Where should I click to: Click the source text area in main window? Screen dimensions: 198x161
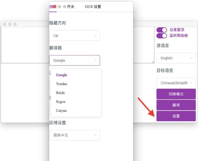pyautogui.click(x=77, y=45)
